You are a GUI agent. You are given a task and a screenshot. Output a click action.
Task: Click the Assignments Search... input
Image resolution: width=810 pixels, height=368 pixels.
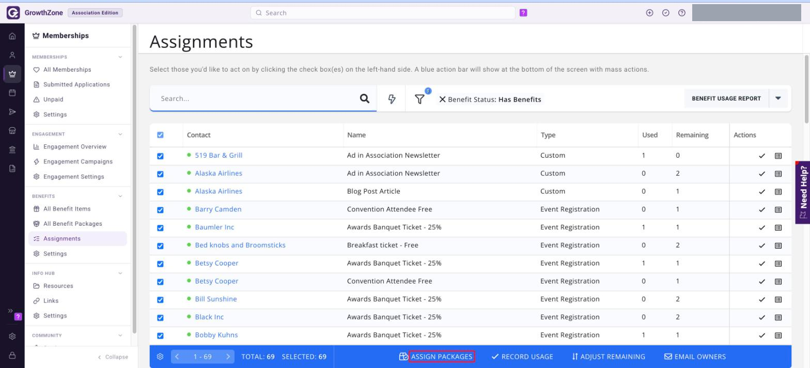pyautogui.click(x=258, y=98)
